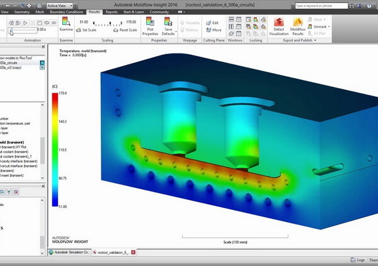Viewport: 378px width, 266px height.
Task: Click the cutting plane Edit button
Action: point(212,23)
